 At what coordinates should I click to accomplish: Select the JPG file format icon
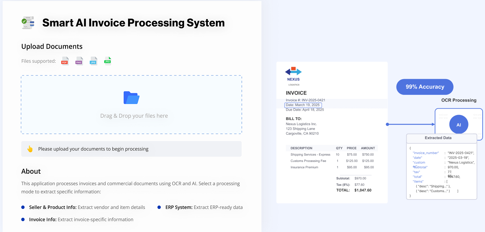(94, 61)
